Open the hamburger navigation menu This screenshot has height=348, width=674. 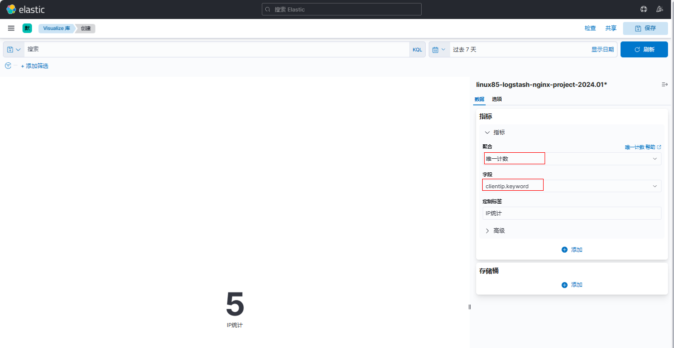coord(11,28)
